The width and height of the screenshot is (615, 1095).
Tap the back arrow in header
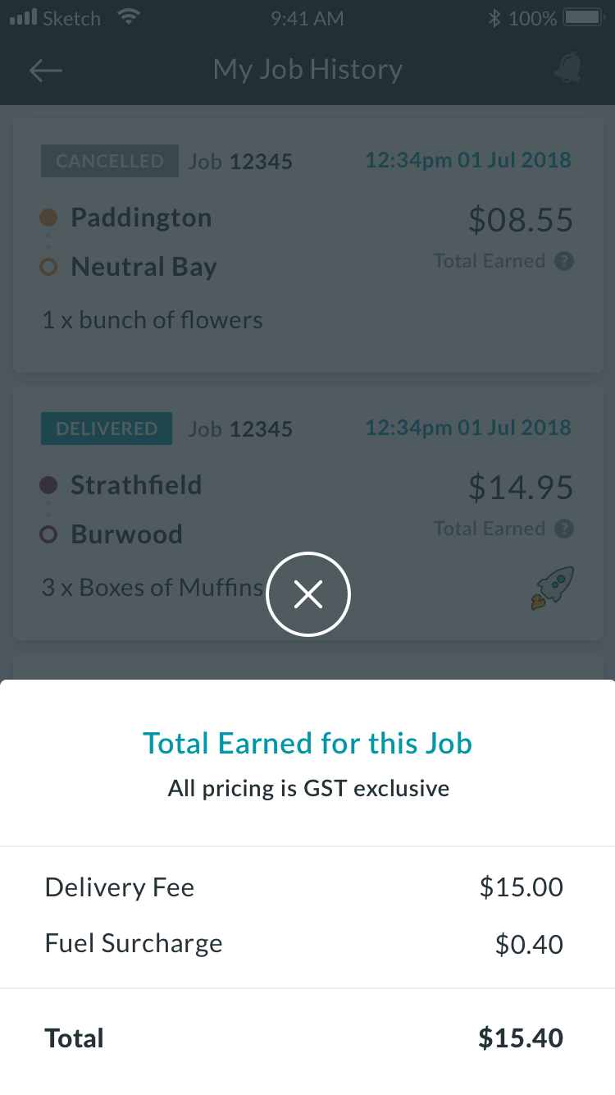[46, 71]
